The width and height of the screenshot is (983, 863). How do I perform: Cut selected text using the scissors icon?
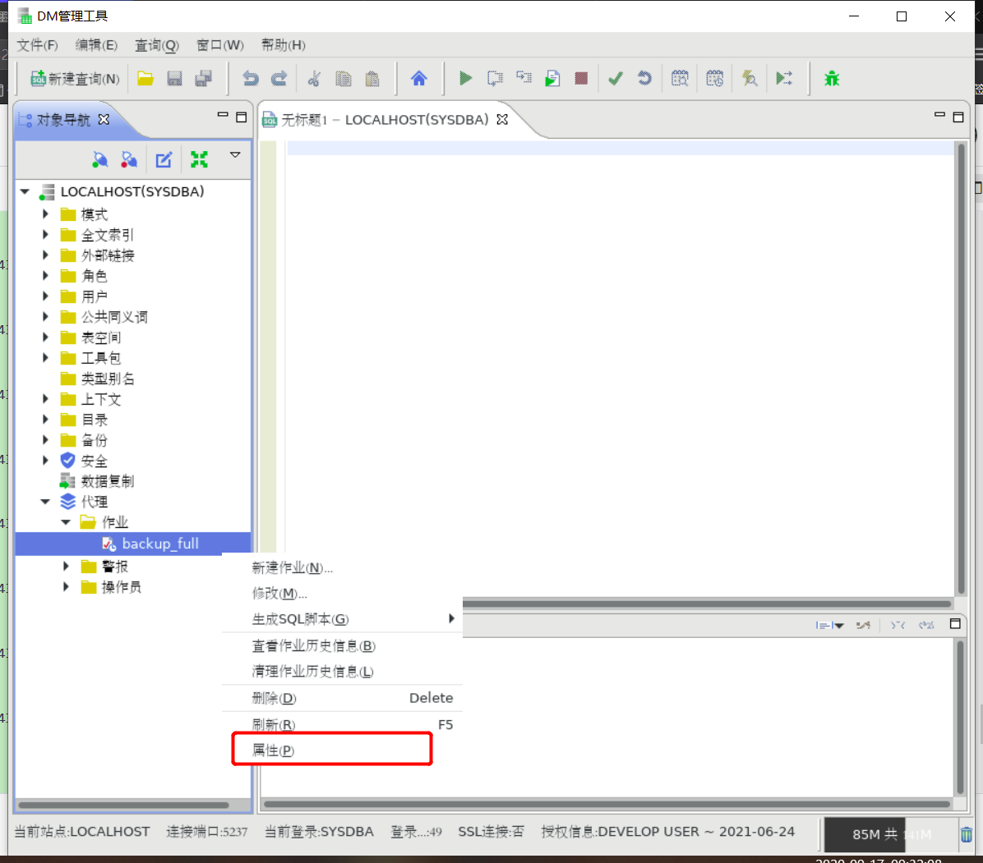pyautogui.click(x=315, y=78)
